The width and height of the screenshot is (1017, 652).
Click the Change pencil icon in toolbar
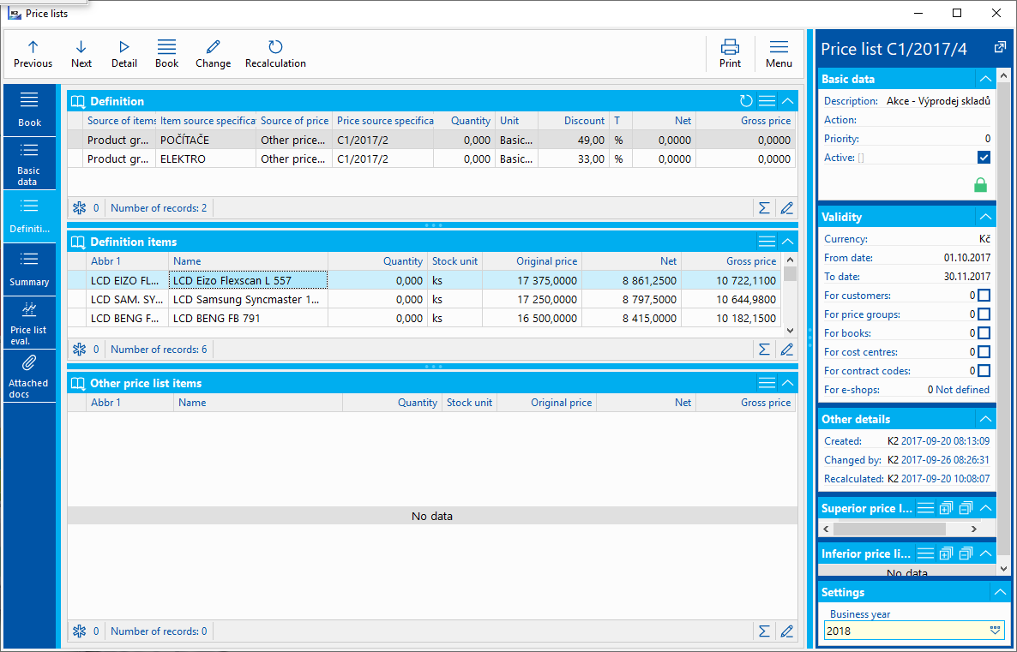click(x=213, y=53)
